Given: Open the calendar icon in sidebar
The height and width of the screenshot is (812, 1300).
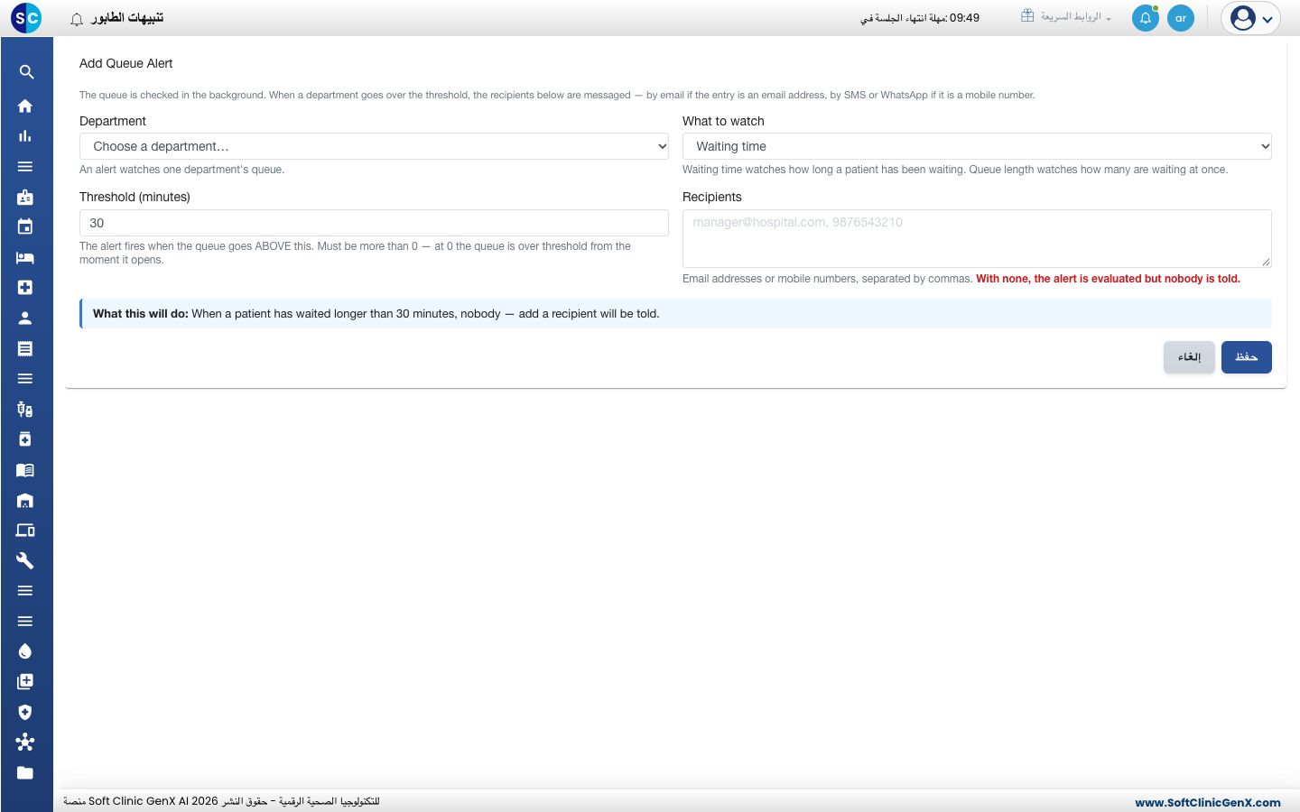Looking at the screenshot, I should click(25, 226).
